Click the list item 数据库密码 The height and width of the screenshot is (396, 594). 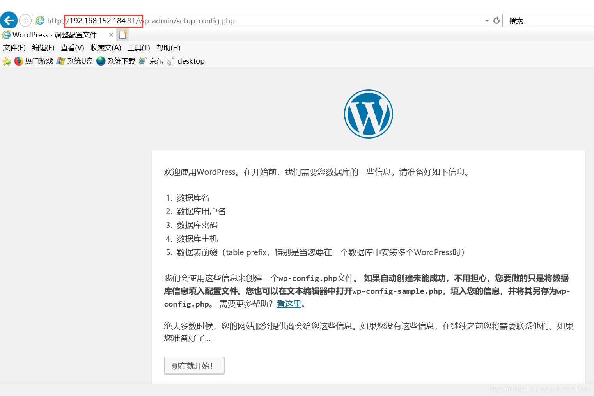tap(197, 225)
